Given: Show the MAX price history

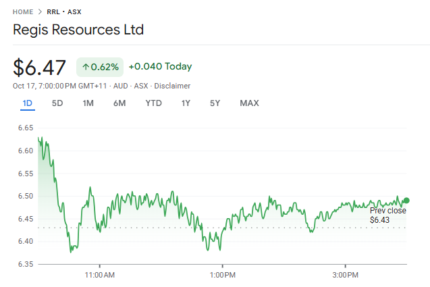Looking at the screenshot, I should [249, 103].
